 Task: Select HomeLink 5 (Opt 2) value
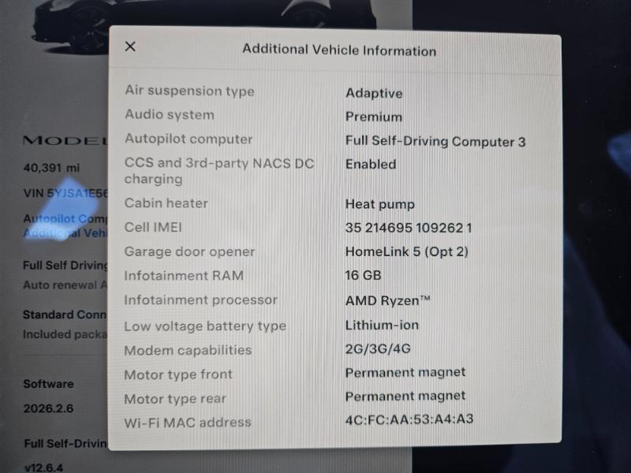407,251
